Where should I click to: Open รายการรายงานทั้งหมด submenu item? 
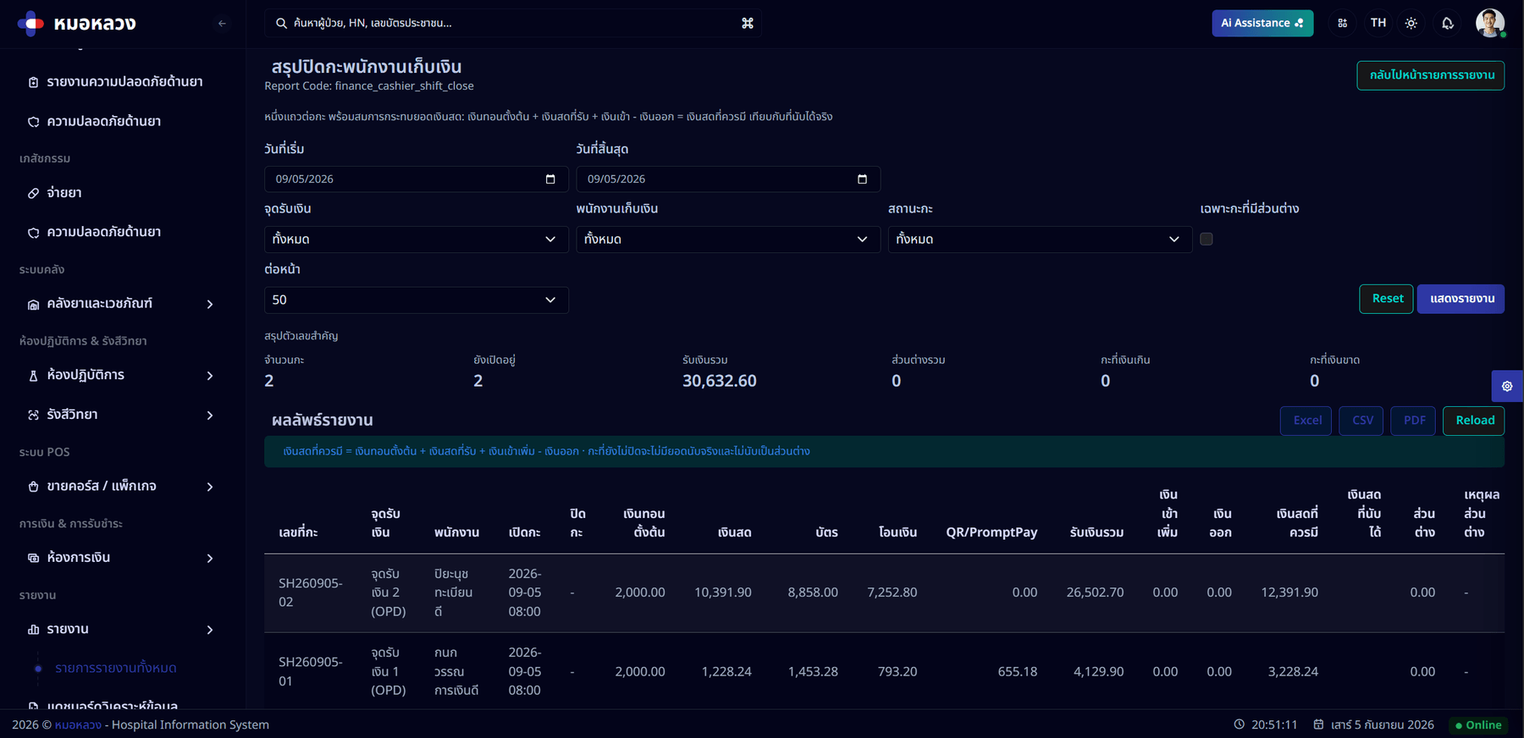pos(115,669)
